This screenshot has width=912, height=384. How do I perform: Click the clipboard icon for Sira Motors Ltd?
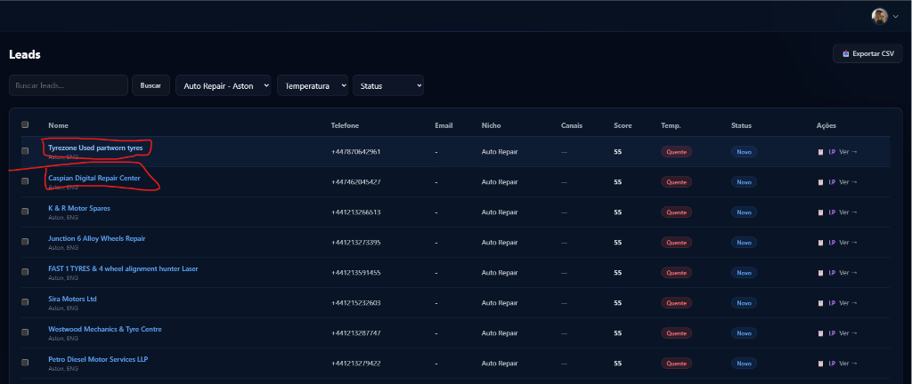coord(820,303)
